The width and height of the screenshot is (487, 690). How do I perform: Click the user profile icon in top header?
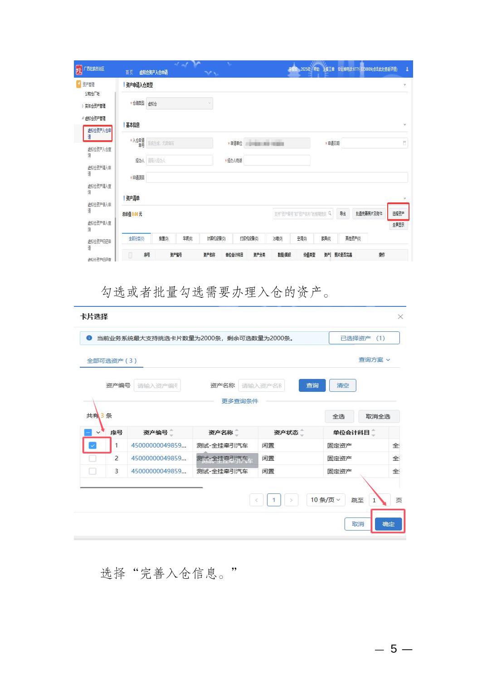407,69
